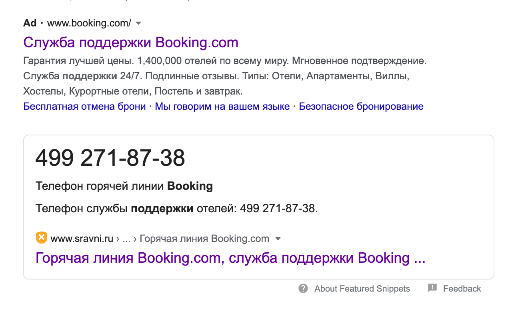Click the Телефон горячей линии Booking line
The width and height of the screenshot is (532, 310).
(x=124, y=186)
